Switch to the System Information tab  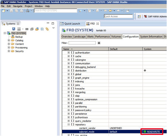[x=151, y=36]
